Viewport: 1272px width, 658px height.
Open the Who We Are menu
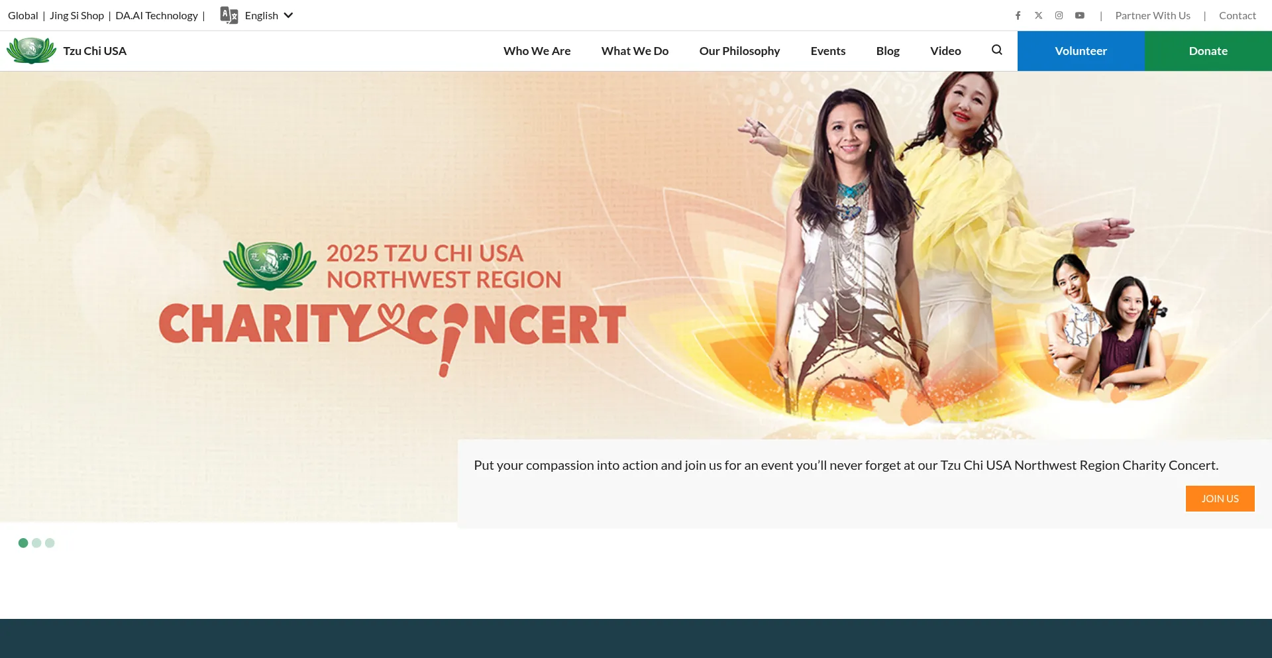pos(537,51)
